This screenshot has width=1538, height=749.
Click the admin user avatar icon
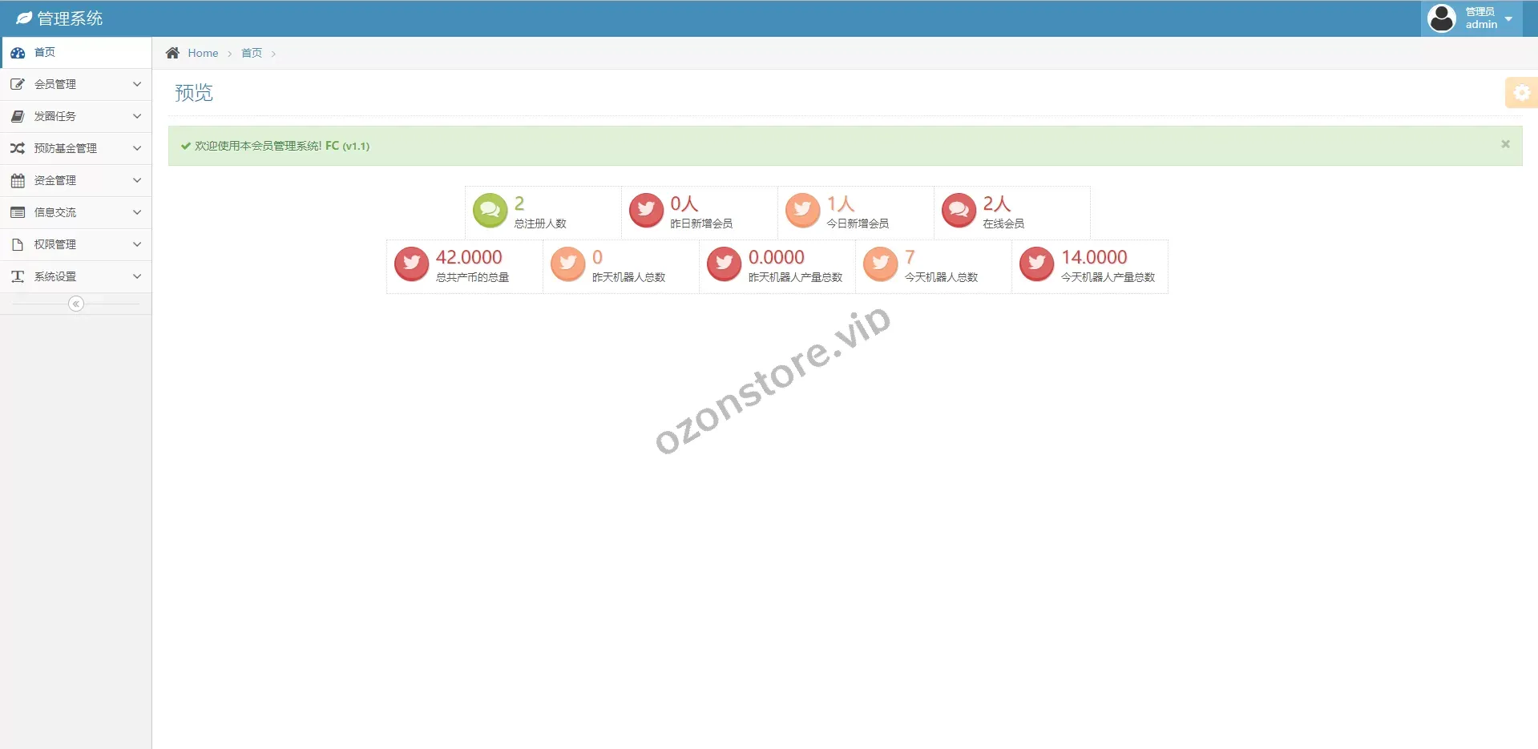(x=1441, y=18)
